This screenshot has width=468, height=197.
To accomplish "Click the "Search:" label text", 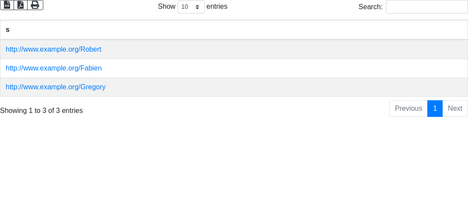I will click(370, 7).
